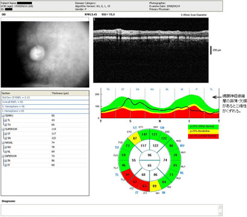Click the green sector showing 121
The image size is (247, 217).
click(x=154, y=134)
